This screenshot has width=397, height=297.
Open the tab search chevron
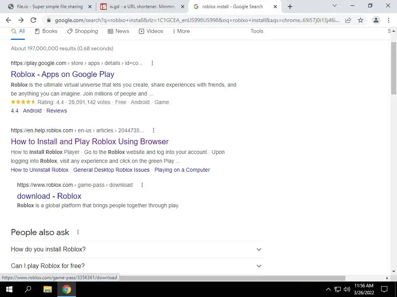point(335,5)
